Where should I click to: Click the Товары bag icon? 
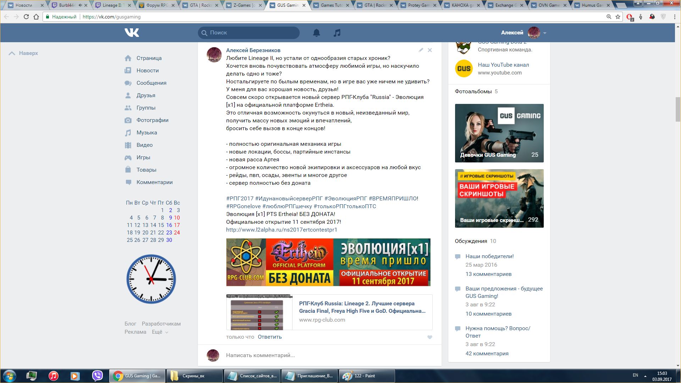coord(128,170)
